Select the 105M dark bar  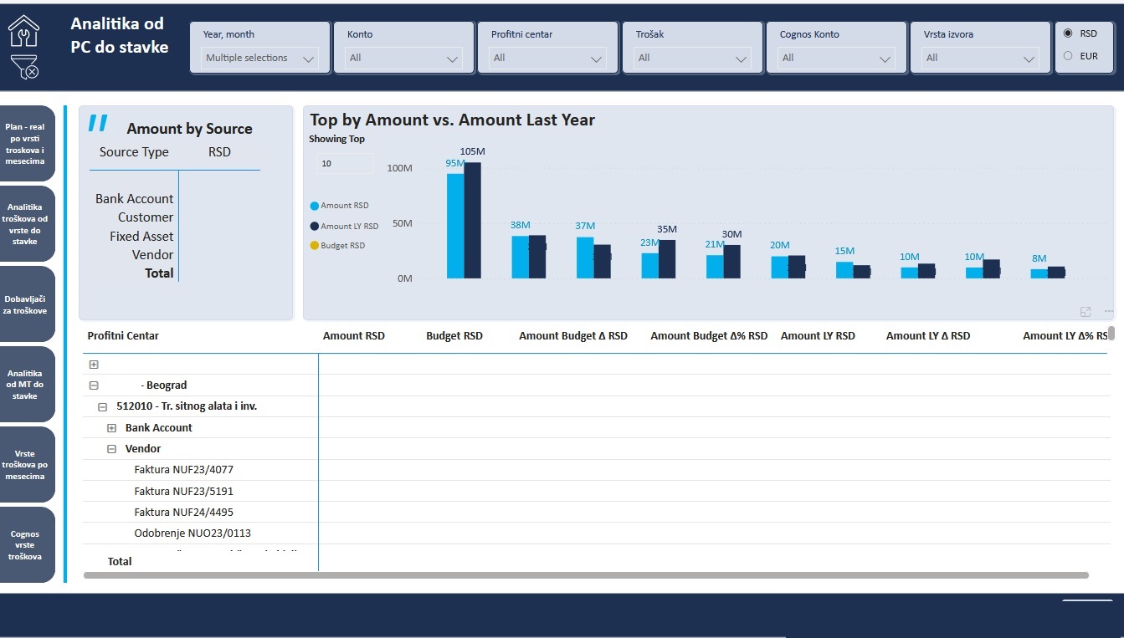pos(473,220)
